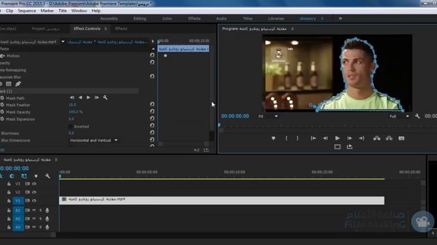The height and width of the screenshot is (245, 437).
Task: Solo audio track A2
Action: [x=40, y=219]
